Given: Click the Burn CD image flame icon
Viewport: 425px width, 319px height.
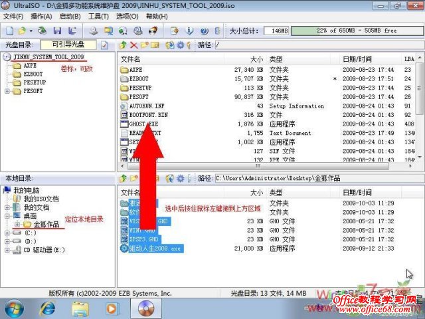Looking at the screenshot, I should [x=153, y=31].
